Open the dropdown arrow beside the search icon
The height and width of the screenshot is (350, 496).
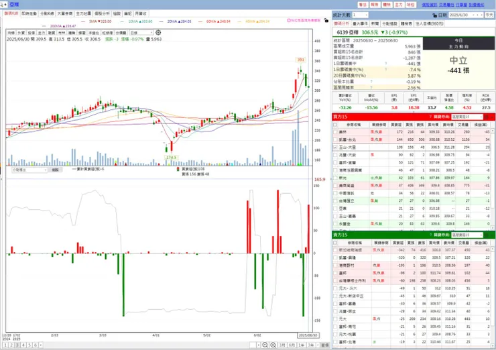[x=5, y=5]
